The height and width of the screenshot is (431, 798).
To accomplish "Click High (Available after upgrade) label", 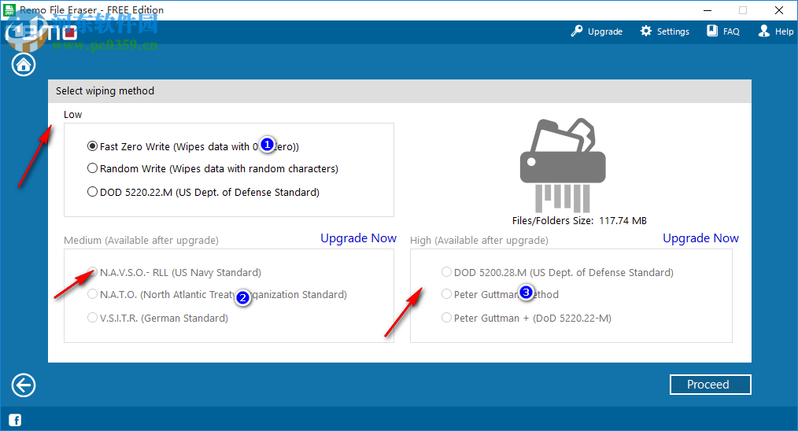I will (x=479, y=240).
